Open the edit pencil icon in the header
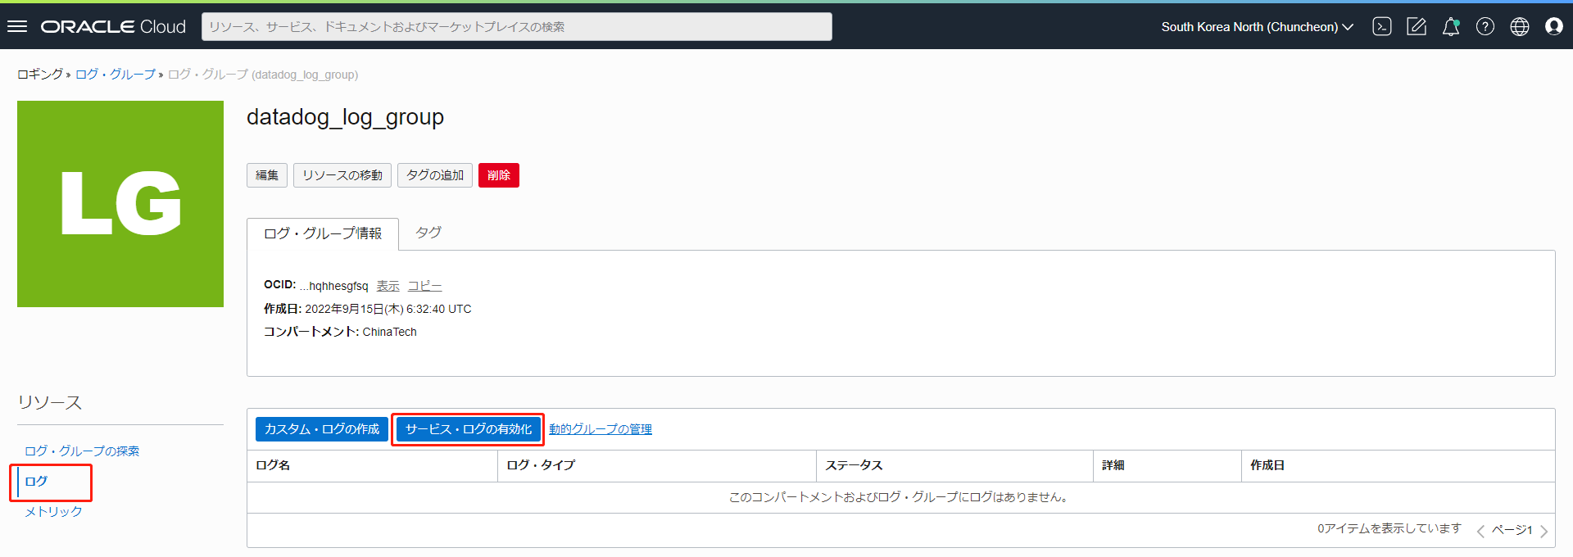 1416,26
